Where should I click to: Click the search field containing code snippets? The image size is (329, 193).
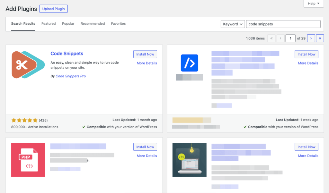[283, 24]
